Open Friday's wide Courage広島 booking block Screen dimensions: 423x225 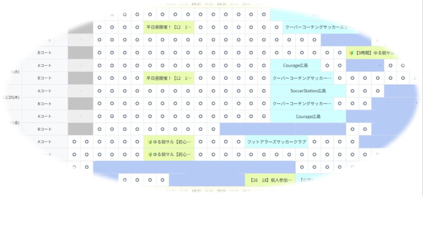tap(308, 116)
